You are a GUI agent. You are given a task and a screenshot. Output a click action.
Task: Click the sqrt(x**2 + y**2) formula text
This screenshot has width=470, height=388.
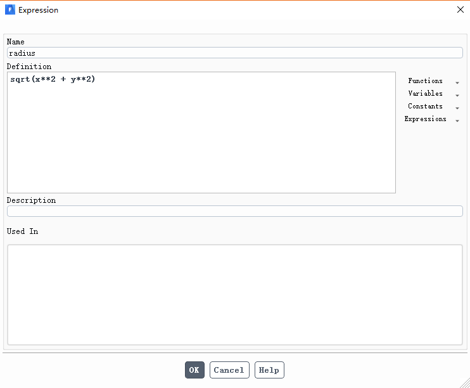point(53,80)
